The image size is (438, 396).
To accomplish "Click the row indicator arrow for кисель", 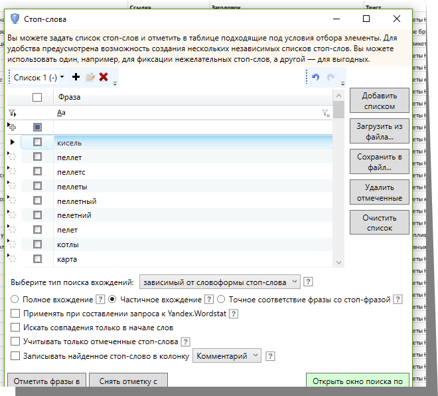I will coord(13,142).
